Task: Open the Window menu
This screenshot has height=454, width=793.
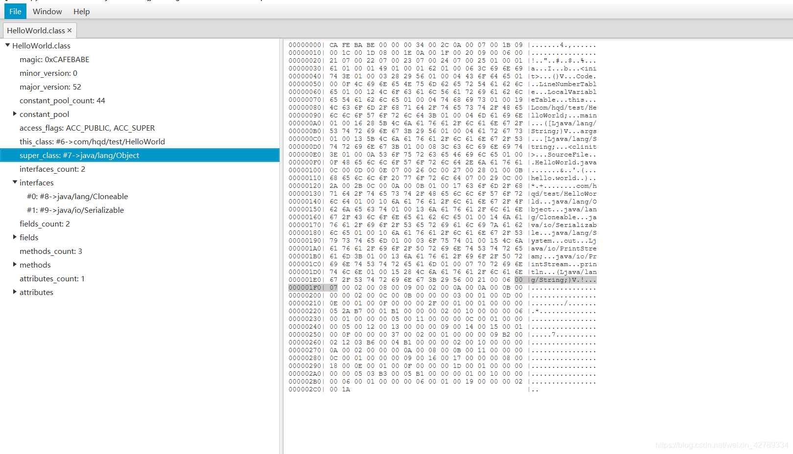Action: click(47, 11)
